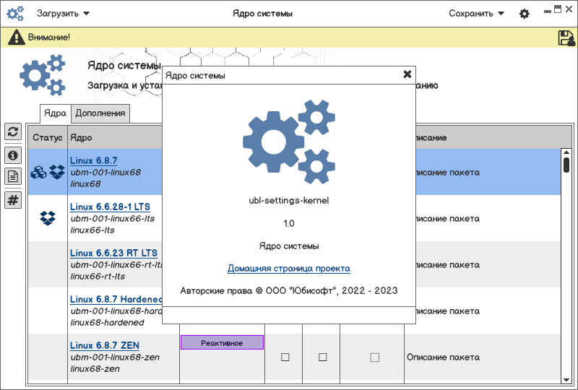This screenshot has height=390, width=578.
Task: Click the warning triangle icon
Action: [16, 38]
